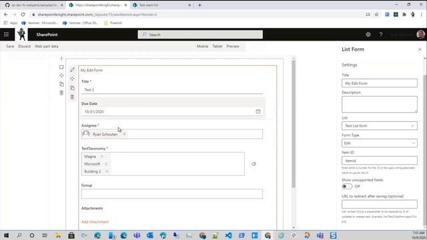Click the SharePoint search box
Screen dimensions: 427x240
(x=200, y=35)
